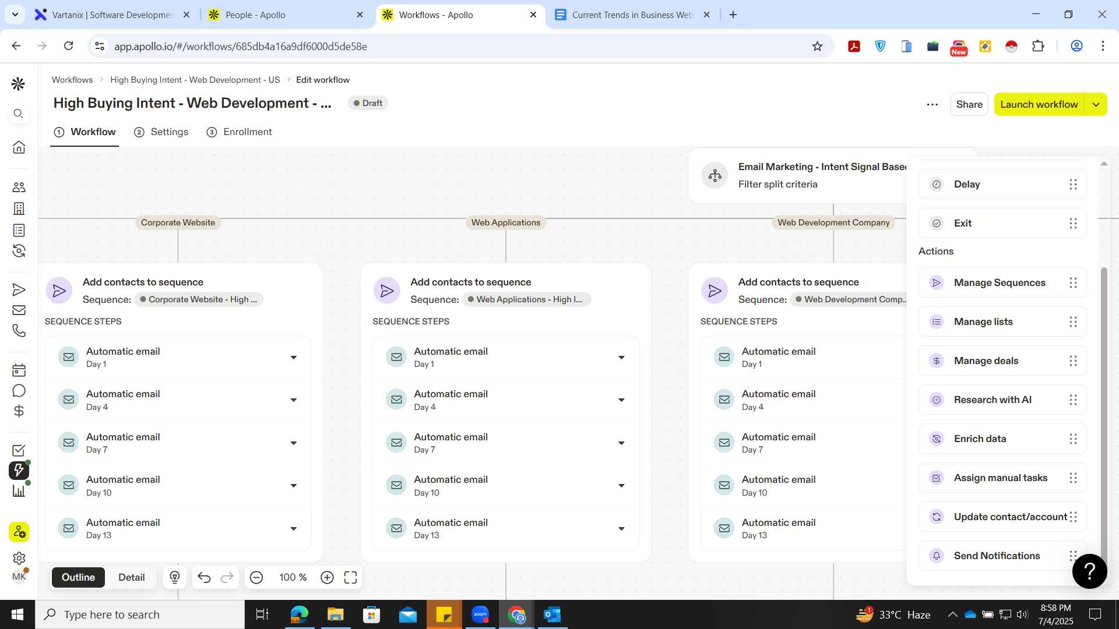Select the Exit block in panel
Viewport: 1119px width, 629px height.
[x=1002, y=223]
